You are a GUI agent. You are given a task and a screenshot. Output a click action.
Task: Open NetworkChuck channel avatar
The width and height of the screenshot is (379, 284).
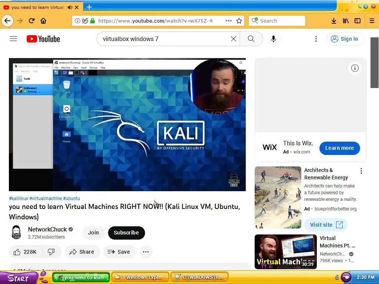[x=16, y=232]
